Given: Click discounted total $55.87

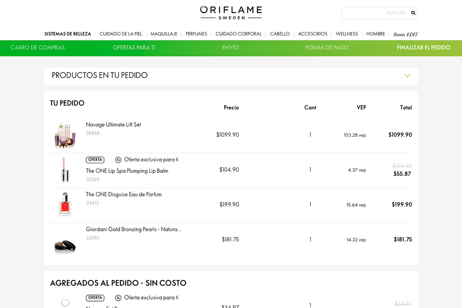Looking at the screenshot, I should (402, 174).
